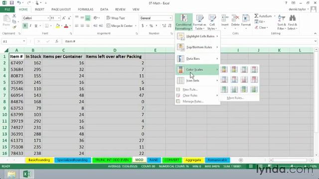Increase font size with the large A icon
This screenshot has height=179, width=319.
(x=64, y=18)
